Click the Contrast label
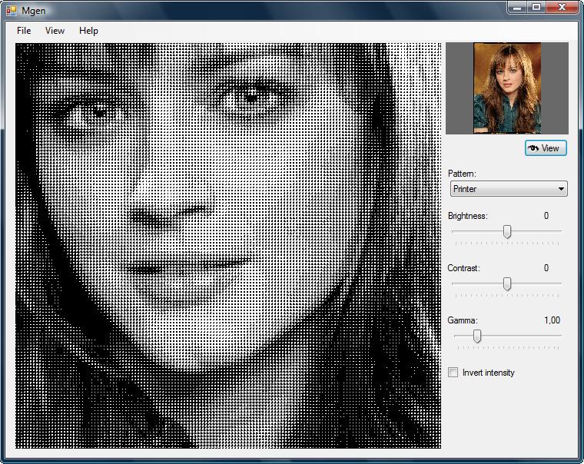This screenshot has height=464, width=584. [463, 268]
